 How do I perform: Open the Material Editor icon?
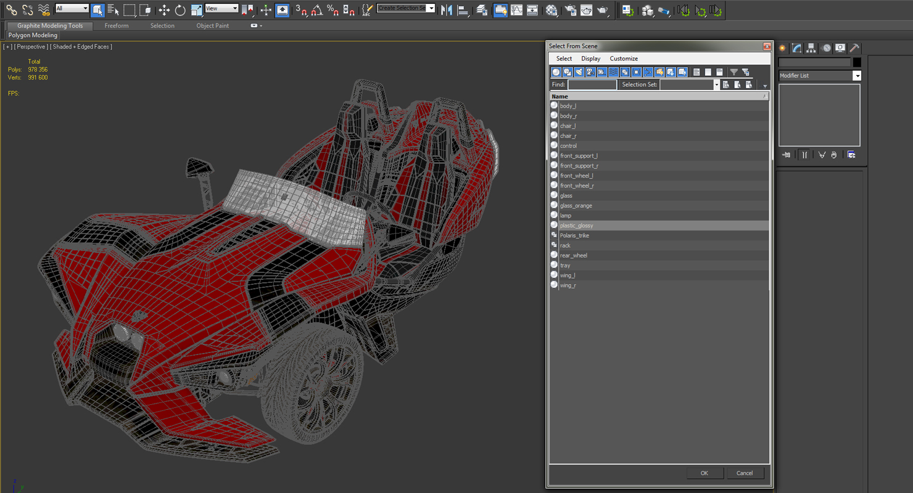pos(552,10)
